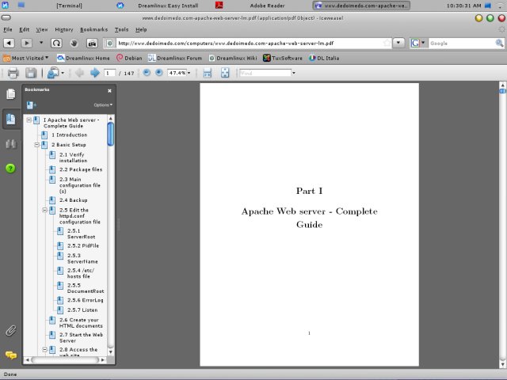
Task: Open the Search binoculars sidebar icon
Action: pos(10,144)
